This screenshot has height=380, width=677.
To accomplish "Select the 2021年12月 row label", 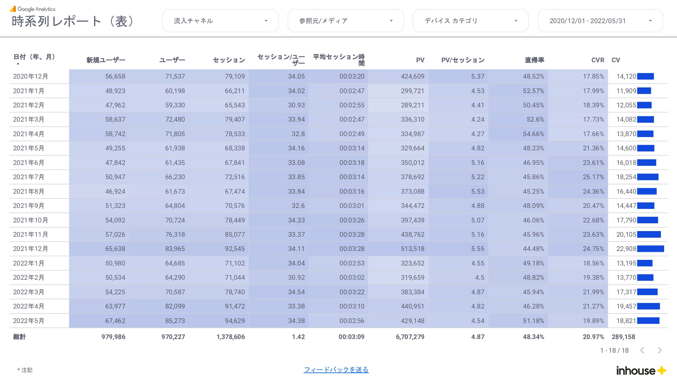I will pyautogui.click(x=31, y=249).
